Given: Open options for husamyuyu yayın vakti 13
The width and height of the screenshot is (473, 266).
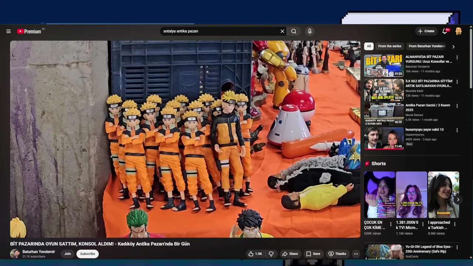Looking at the screenshot, I should pos(457,130).
